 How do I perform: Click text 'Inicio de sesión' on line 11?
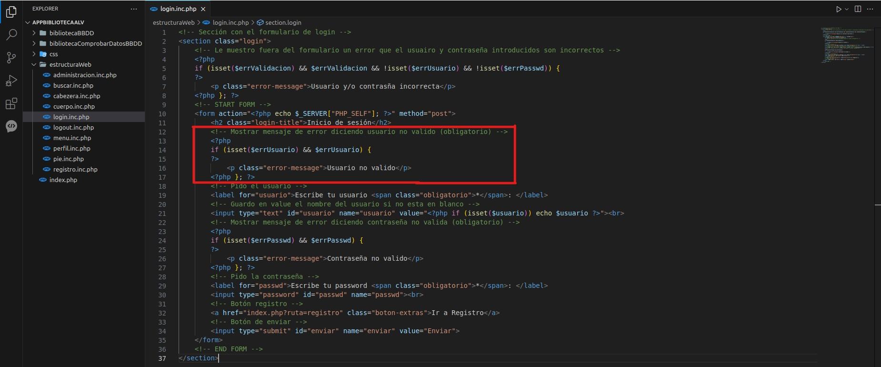(339, 122)
